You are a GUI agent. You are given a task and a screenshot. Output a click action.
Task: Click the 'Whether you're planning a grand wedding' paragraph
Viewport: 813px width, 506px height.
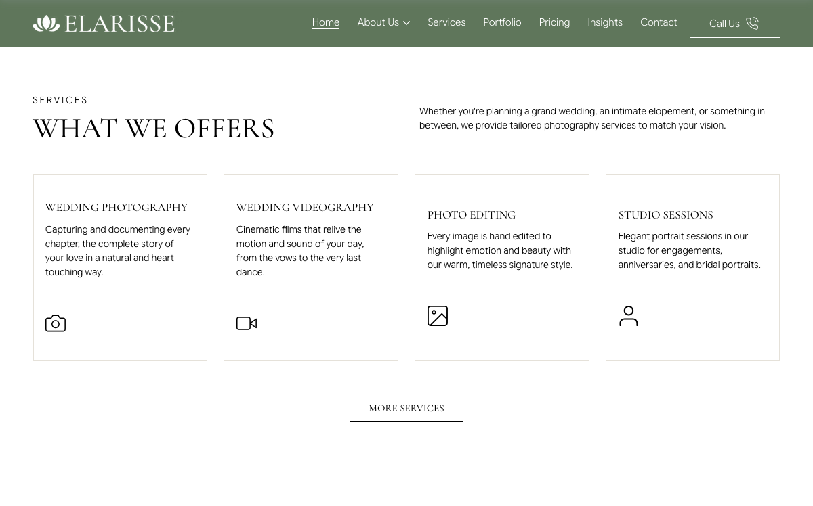pyautogui.click(x=592, y=118)
